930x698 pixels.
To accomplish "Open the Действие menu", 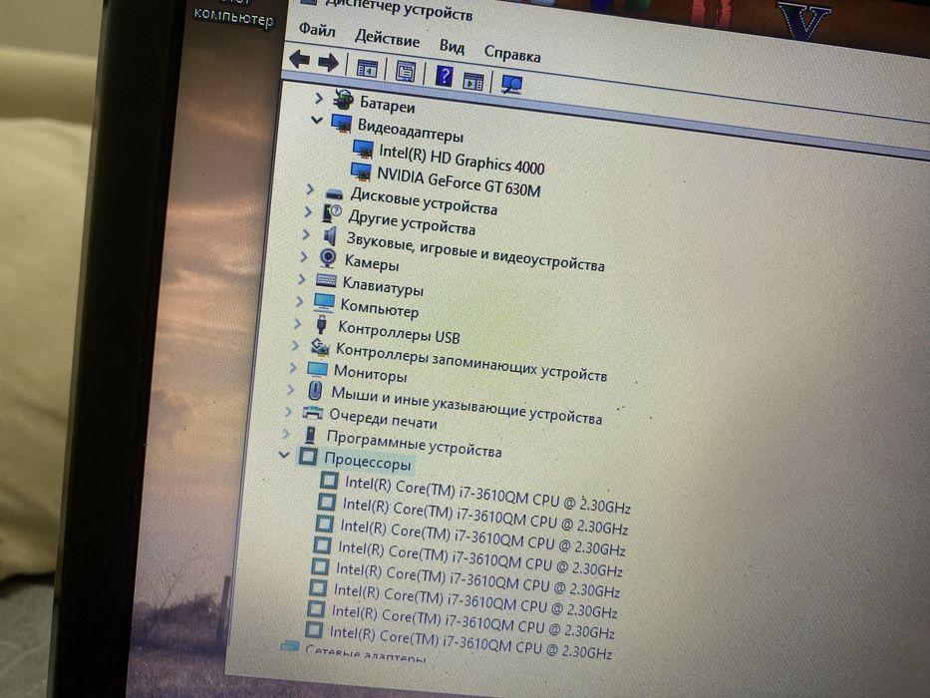I will 387,38.
